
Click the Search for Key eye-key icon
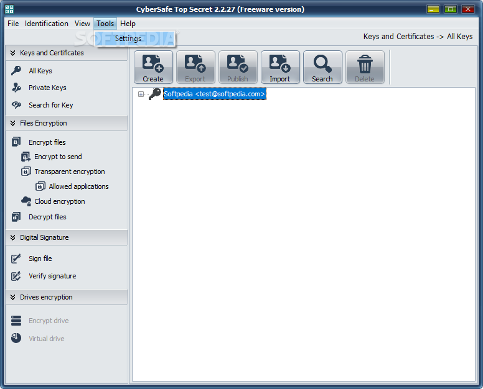[16, 105]
